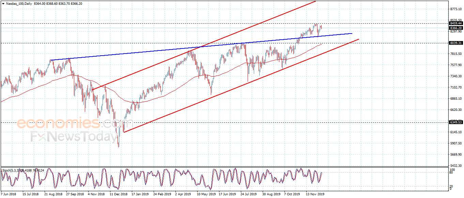Click the 30 Aug 2019 date label
Viewport: 464px width, 198px height.
[x=271, y=195]
